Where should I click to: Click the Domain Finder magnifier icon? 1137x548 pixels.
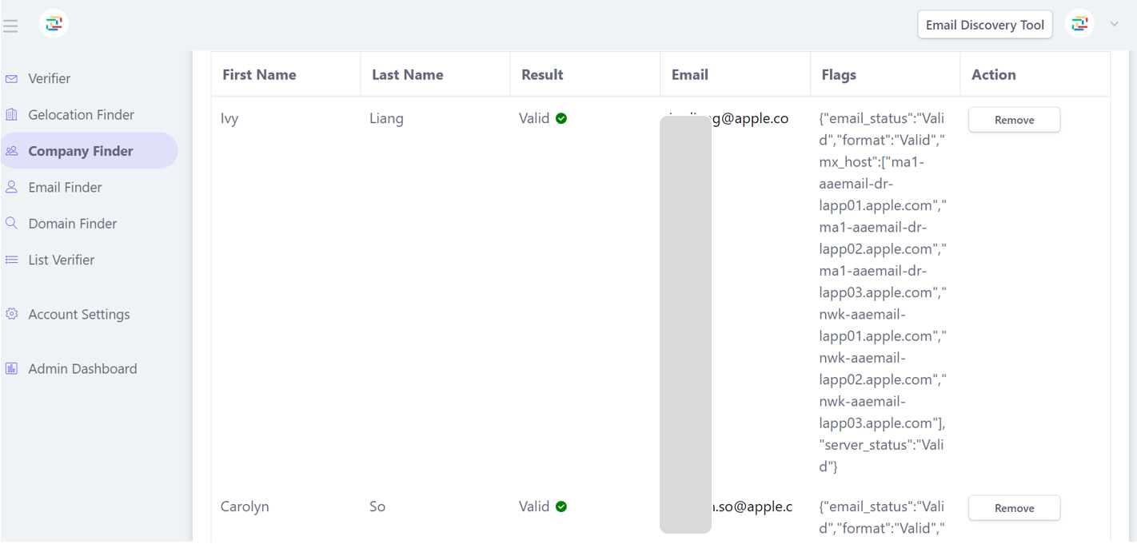11,223
